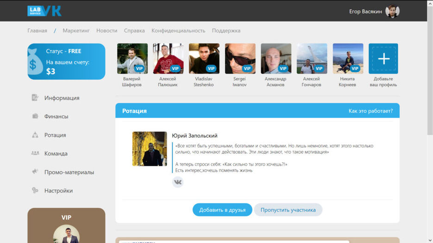Click Юрий Запольский's rotation photo

pyautogui.click(x=150, y=149)
